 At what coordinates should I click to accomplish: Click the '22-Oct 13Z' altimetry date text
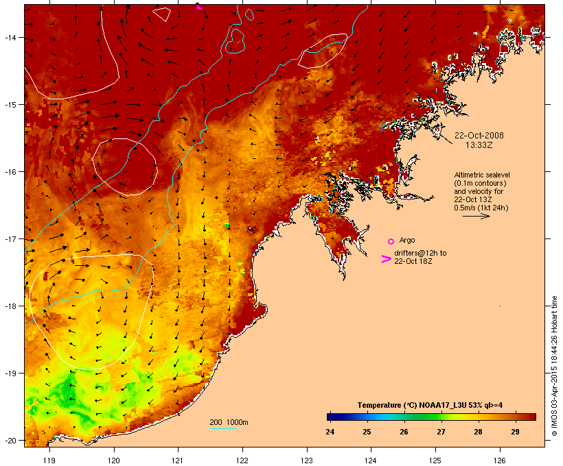(473, 199)
